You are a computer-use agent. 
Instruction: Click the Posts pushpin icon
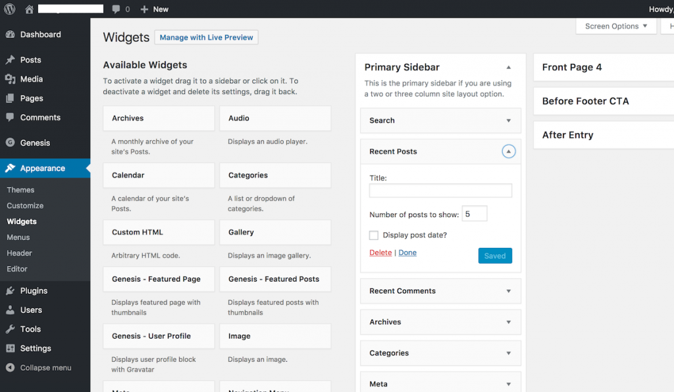(x=11, y=60)
